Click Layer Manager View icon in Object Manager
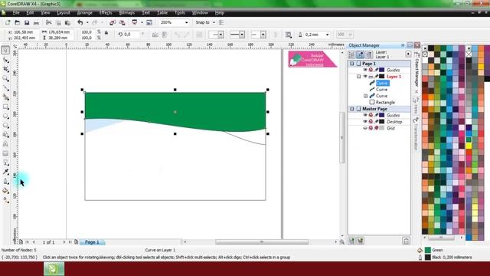Screen dimensions: 490x276 (x=369, y=54)
